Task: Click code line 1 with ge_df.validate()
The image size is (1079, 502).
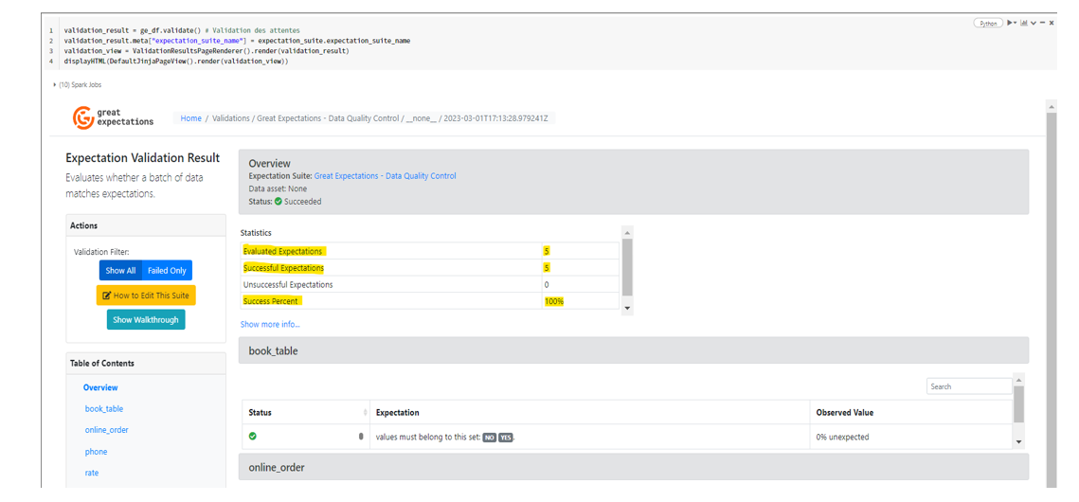Action: click(x=182, y=31)
